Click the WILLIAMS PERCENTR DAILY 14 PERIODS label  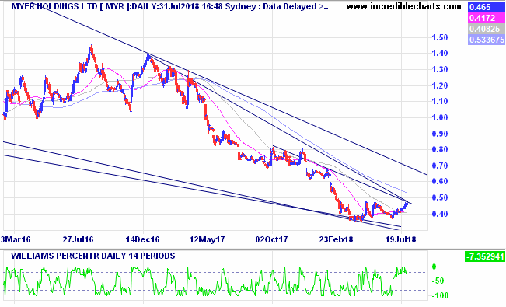coord(93,256)
